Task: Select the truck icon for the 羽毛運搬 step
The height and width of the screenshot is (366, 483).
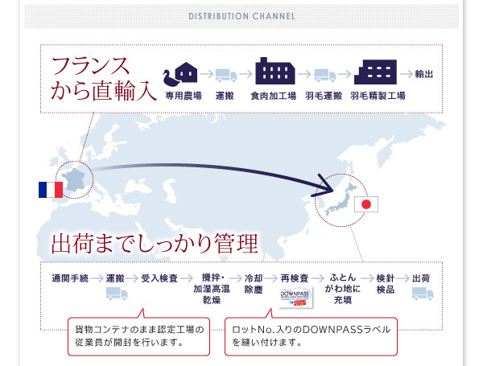Action: click(325, 76)
